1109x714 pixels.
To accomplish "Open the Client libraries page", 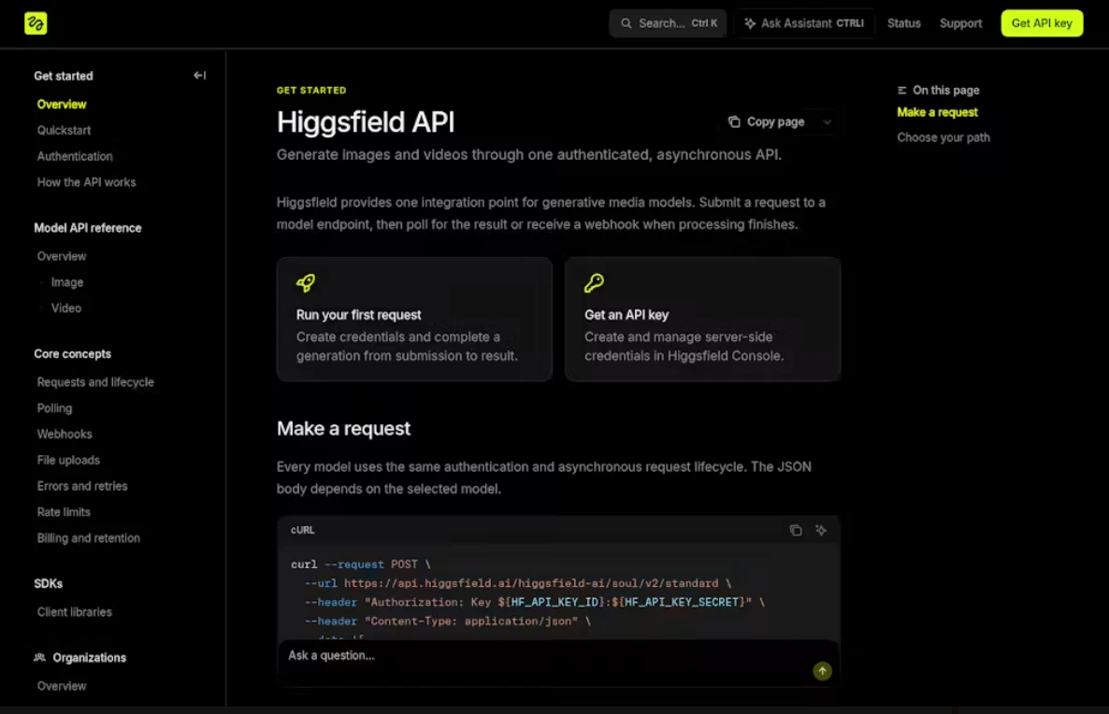I will click(x=74, y=612).
